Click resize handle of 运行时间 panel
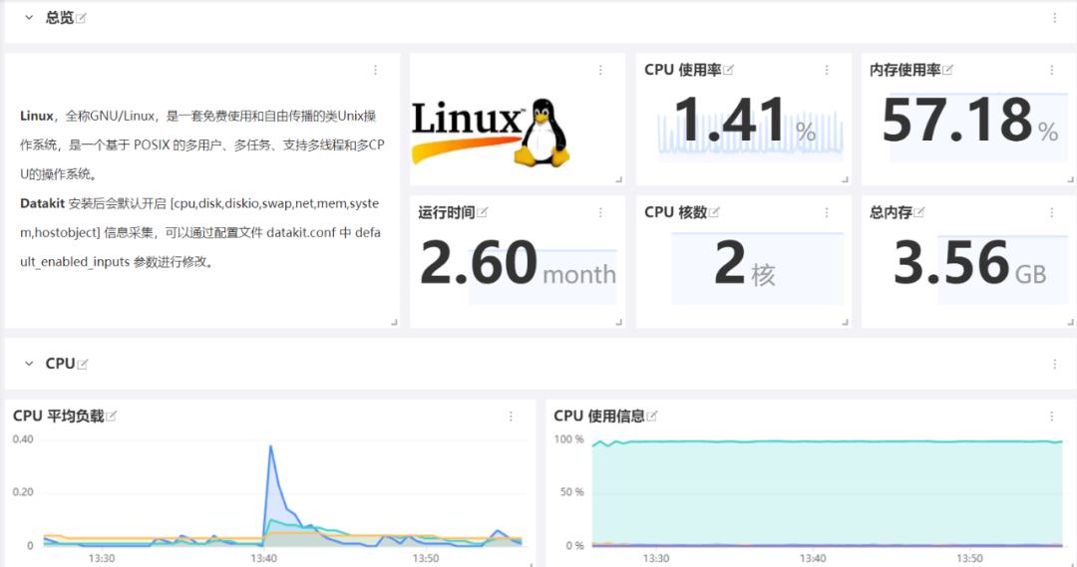 coord(619,322)
